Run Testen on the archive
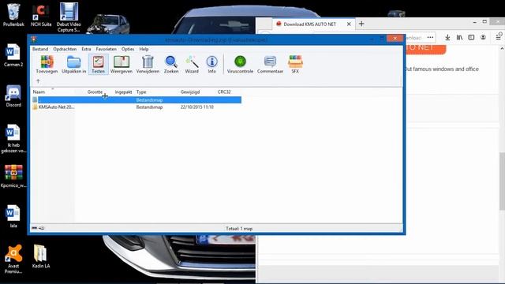Viewport: 505px width, 284px height. coord(98,64)
